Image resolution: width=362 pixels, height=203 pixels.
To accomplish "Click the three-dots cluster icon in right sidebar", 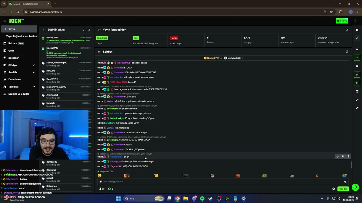I will click(x=357, y=108).
